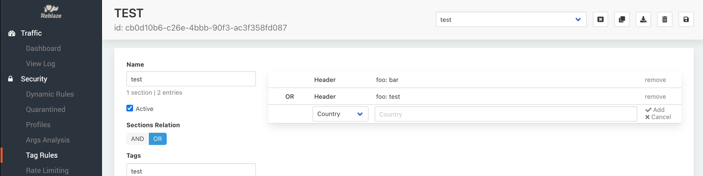This screenshot has height=176, width=703.
Task: Remove the foo: bar header entry
Action: [655, 80]
